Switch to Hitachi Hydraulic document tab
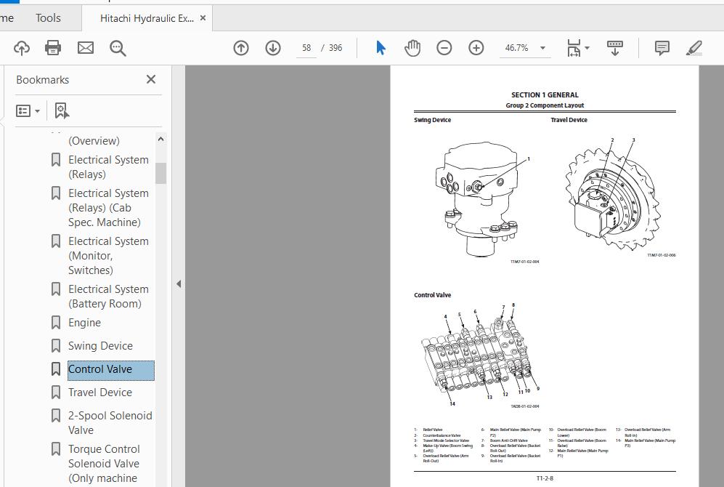 (147, 18)
